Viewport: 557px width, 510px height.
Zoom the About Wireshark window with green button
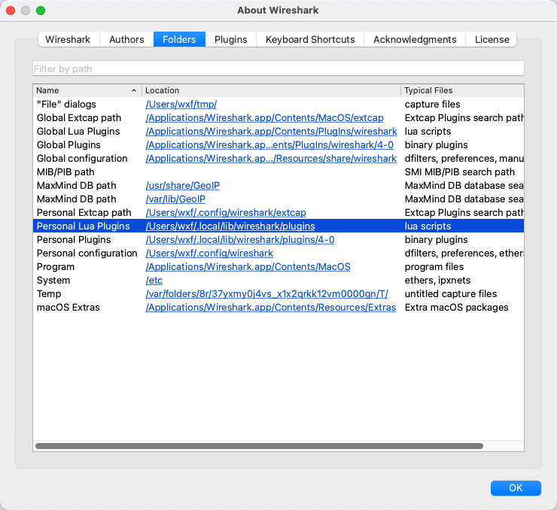coord(41,11)
